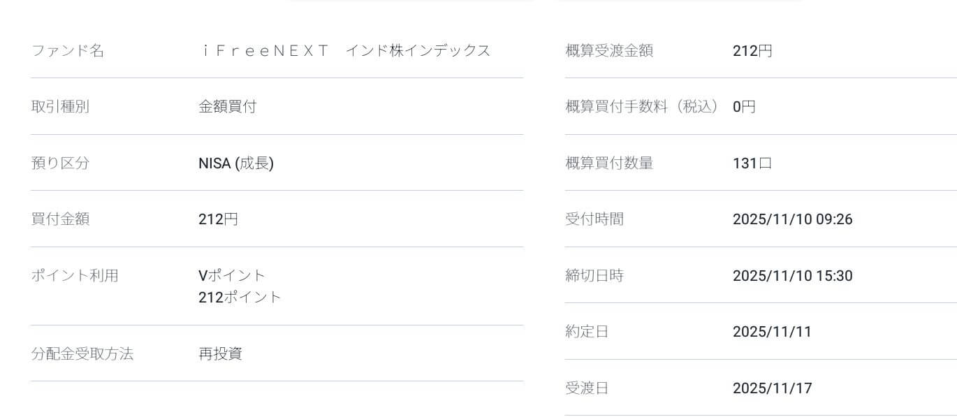
Task: Select the 金額買付 value text
Action: pyautogui.click(x=227, y=107)
